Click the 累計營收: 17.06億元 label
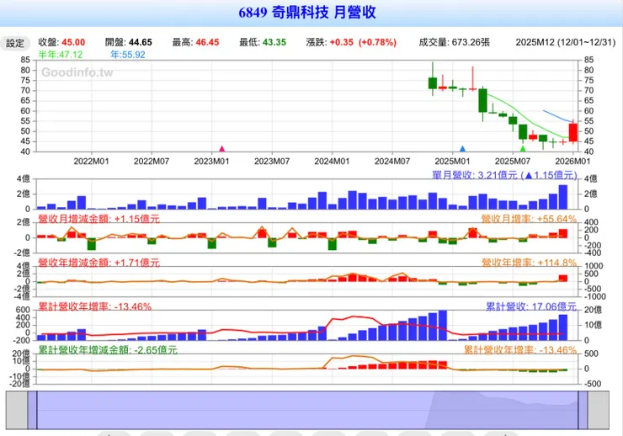 point(531,306)
